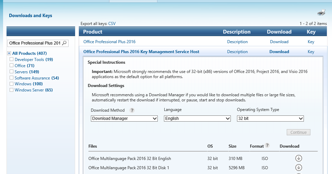Click the Downloads and Keys heading
Image resolution: width=332 pixels, height=174 pixels.
pos(31,16)
